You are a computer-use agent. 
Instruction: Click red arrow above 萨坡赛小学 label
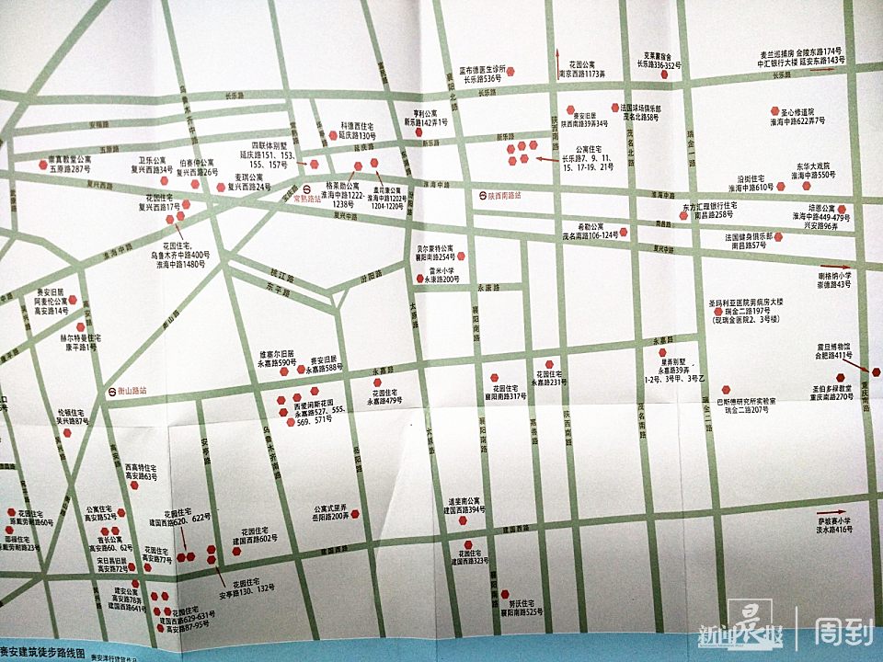click(830, 512)
